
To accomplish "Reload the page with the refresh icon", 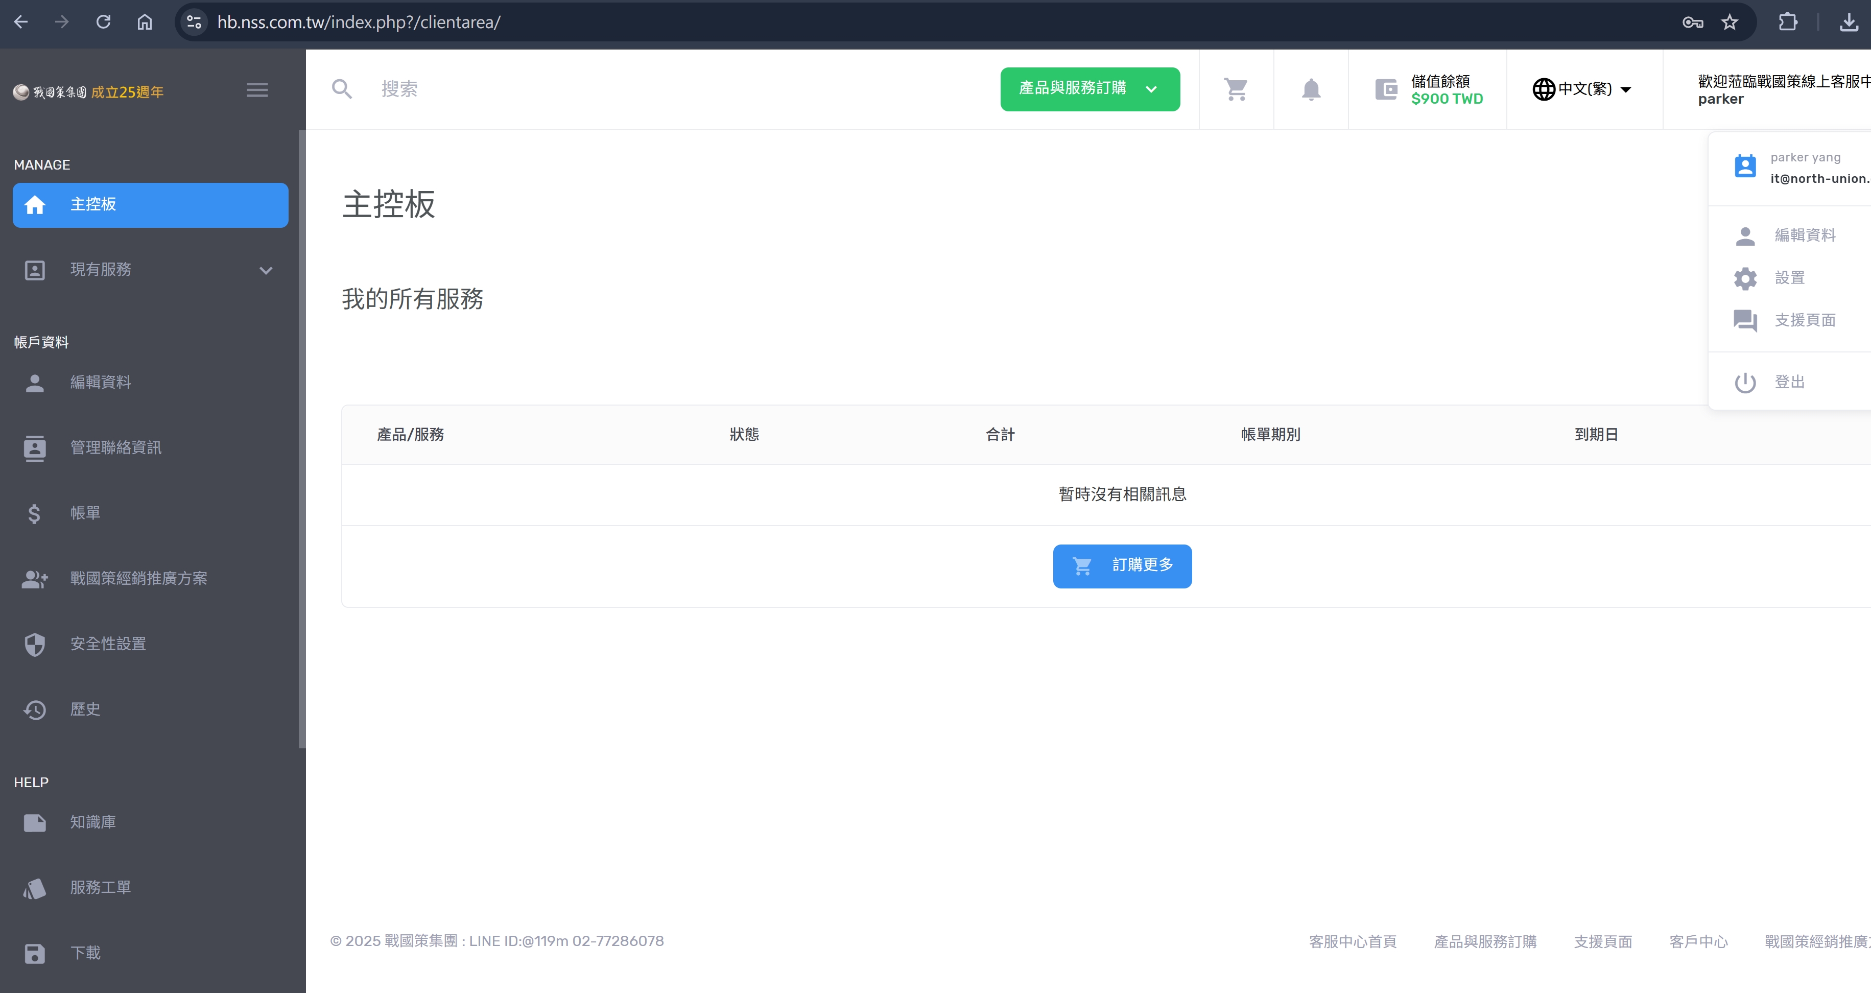I will pos(103,22).
